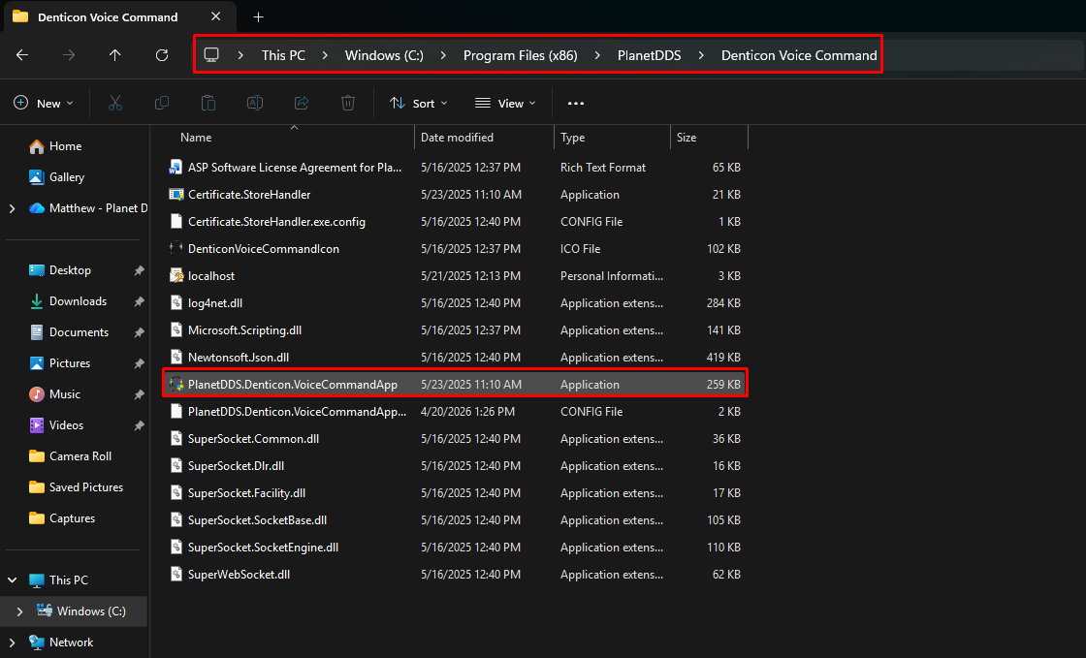Select SuperSocket.Common.dll file
1086x658 pixels.
[455, 439]
